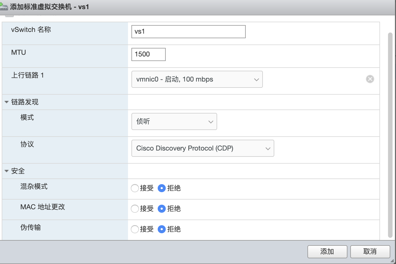Click the dialog resize grip corner

pyautogui.click(x=392, y=261)
